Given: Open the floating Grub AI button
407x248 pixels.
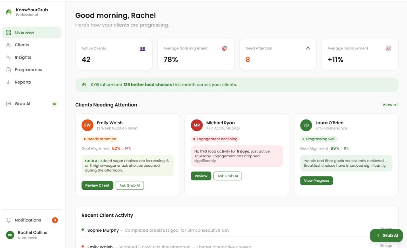Looking at the screenshot, I should tap(386, 236).
